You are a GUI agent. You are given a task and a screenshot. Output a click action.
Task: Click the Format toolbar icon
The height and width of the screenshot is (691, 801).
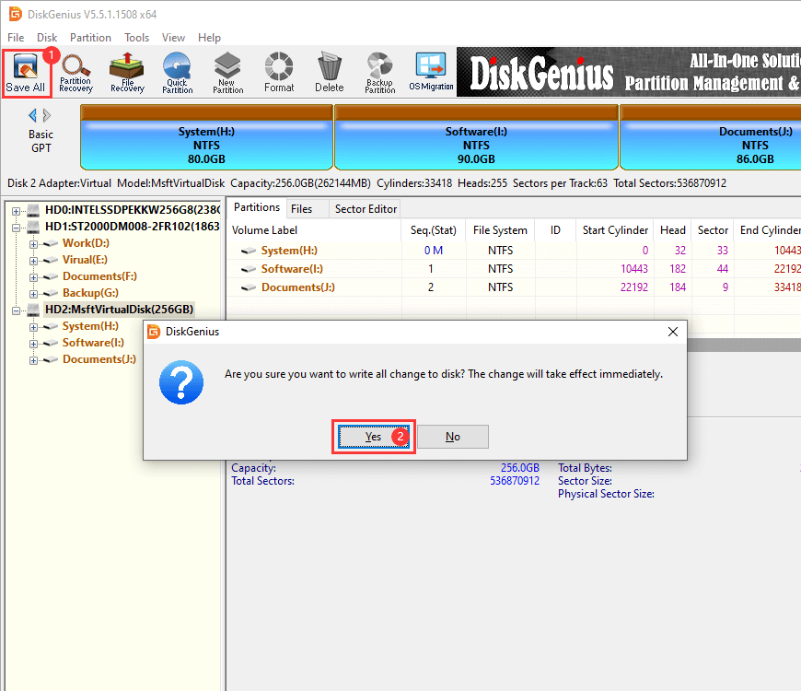[279, 72]
